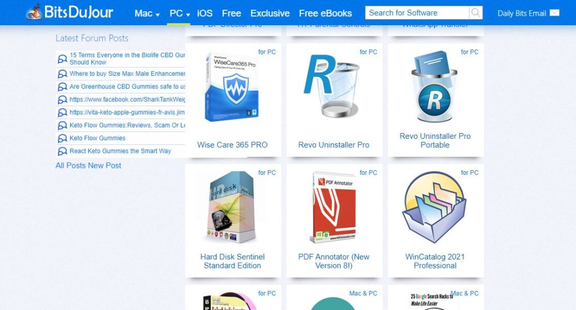Open the vita-keto-apple-gummies-fr-avis forum post

[127, 112]
